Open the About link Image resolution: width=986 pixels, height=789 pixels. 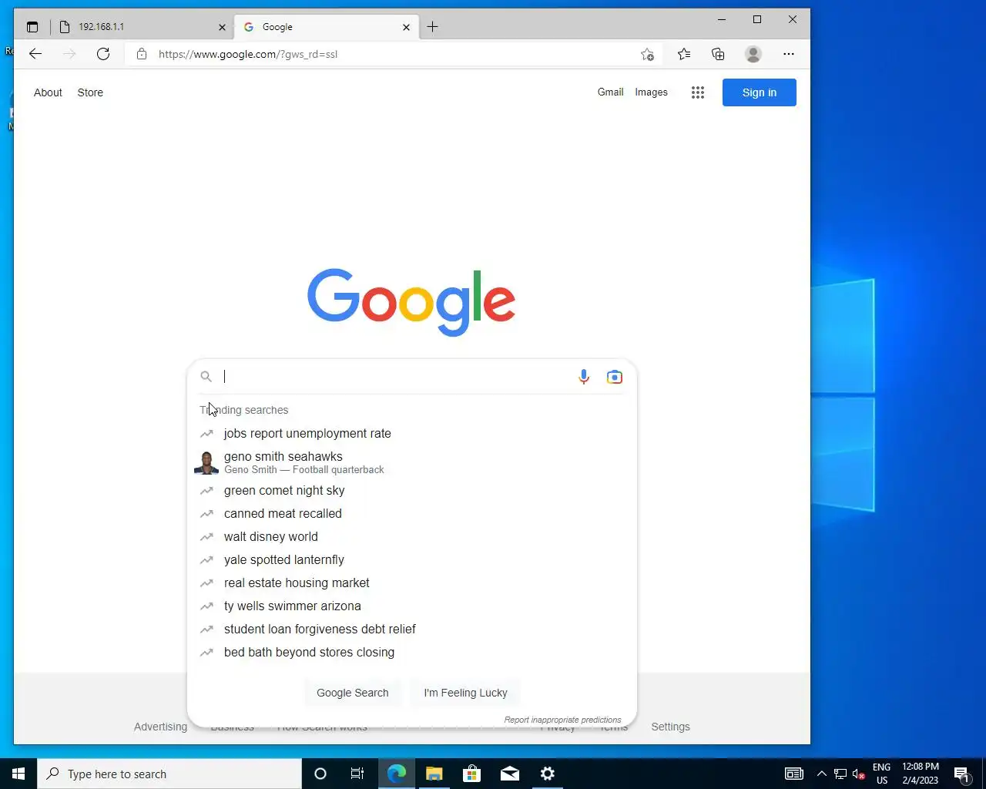tap(48, 92)
